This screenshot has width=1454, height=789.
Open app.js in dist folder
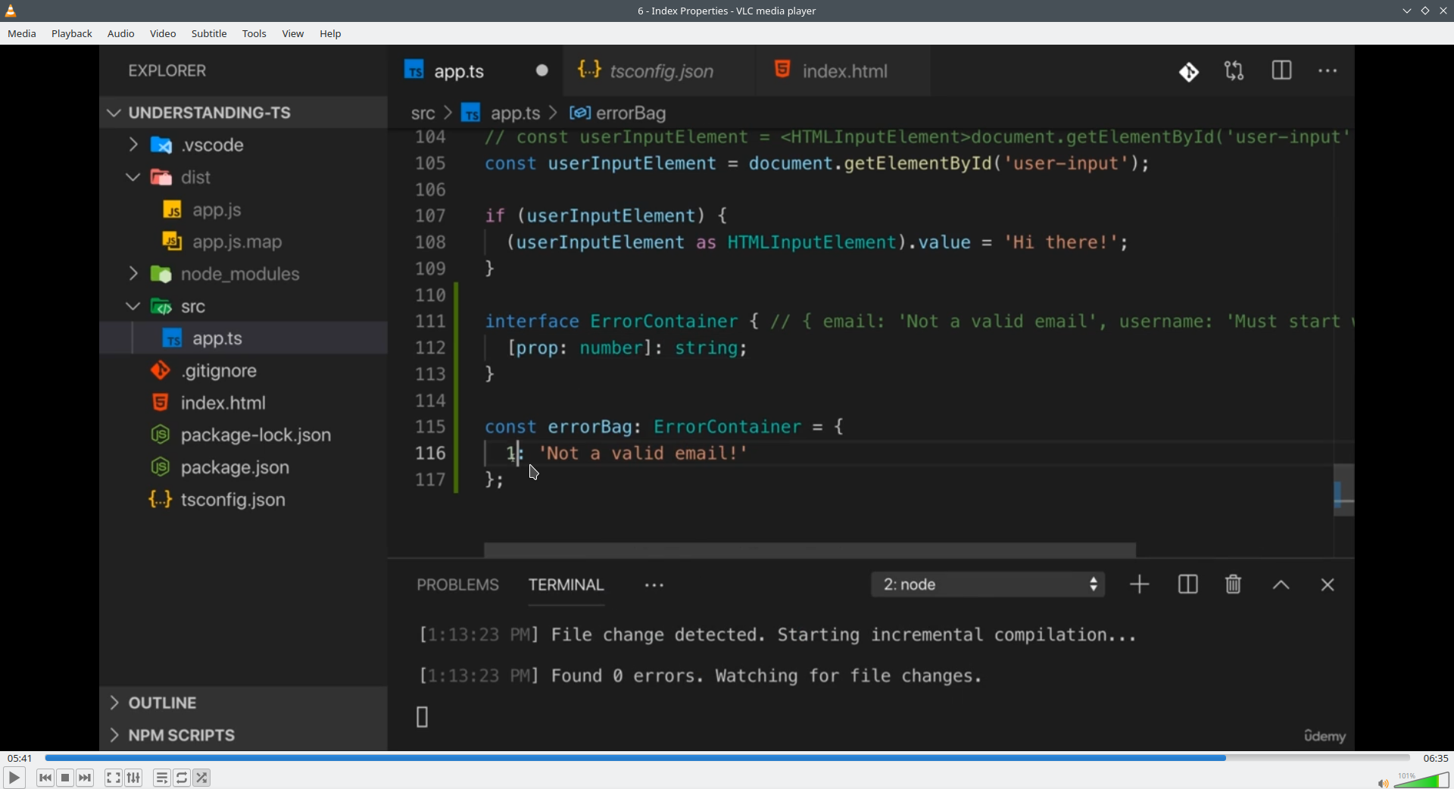[243, 210]
